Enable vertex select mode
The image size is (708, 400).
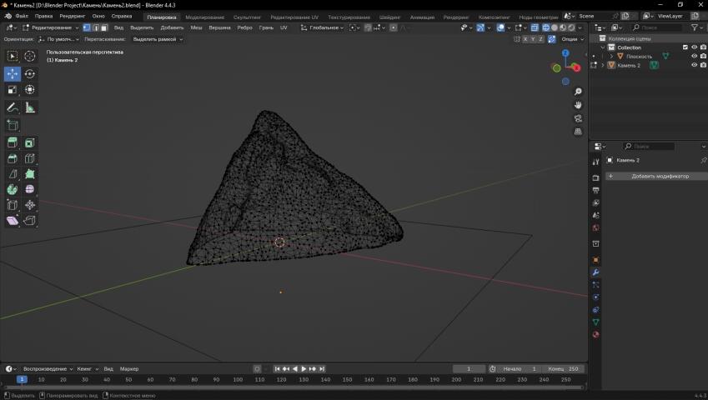tap(87, 27)
